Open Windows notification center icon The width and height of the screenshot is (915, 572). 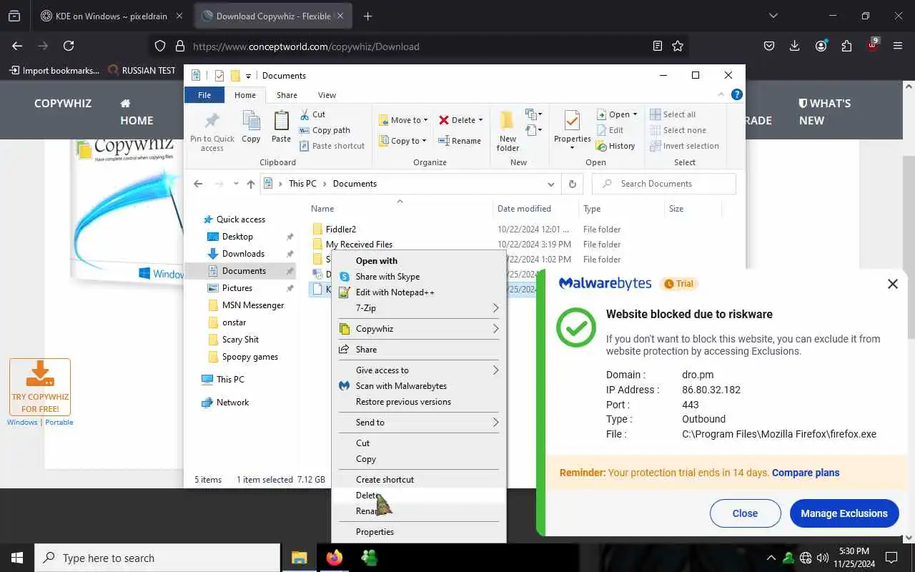(x=891, y=558)
